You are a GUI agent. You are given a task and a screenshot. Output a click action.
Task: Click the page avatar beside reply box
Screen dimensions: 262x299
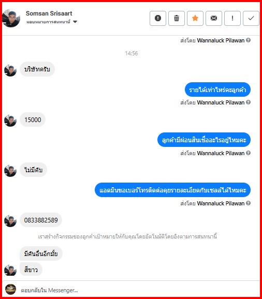click(x=10, y=290)
